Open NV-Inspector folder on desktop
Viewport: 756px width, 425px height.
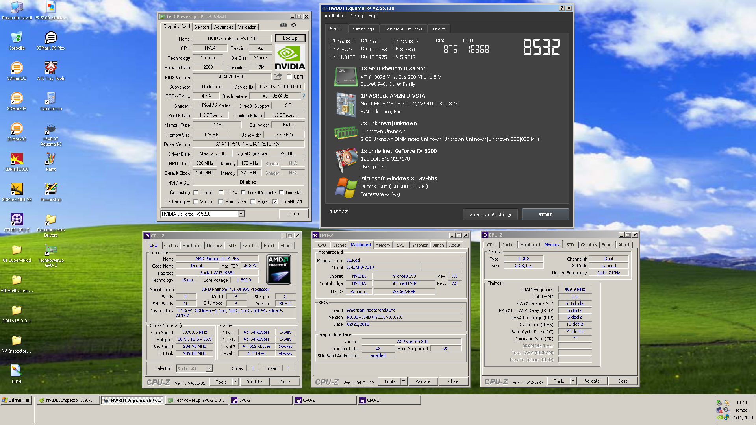(x=17, y=344)
